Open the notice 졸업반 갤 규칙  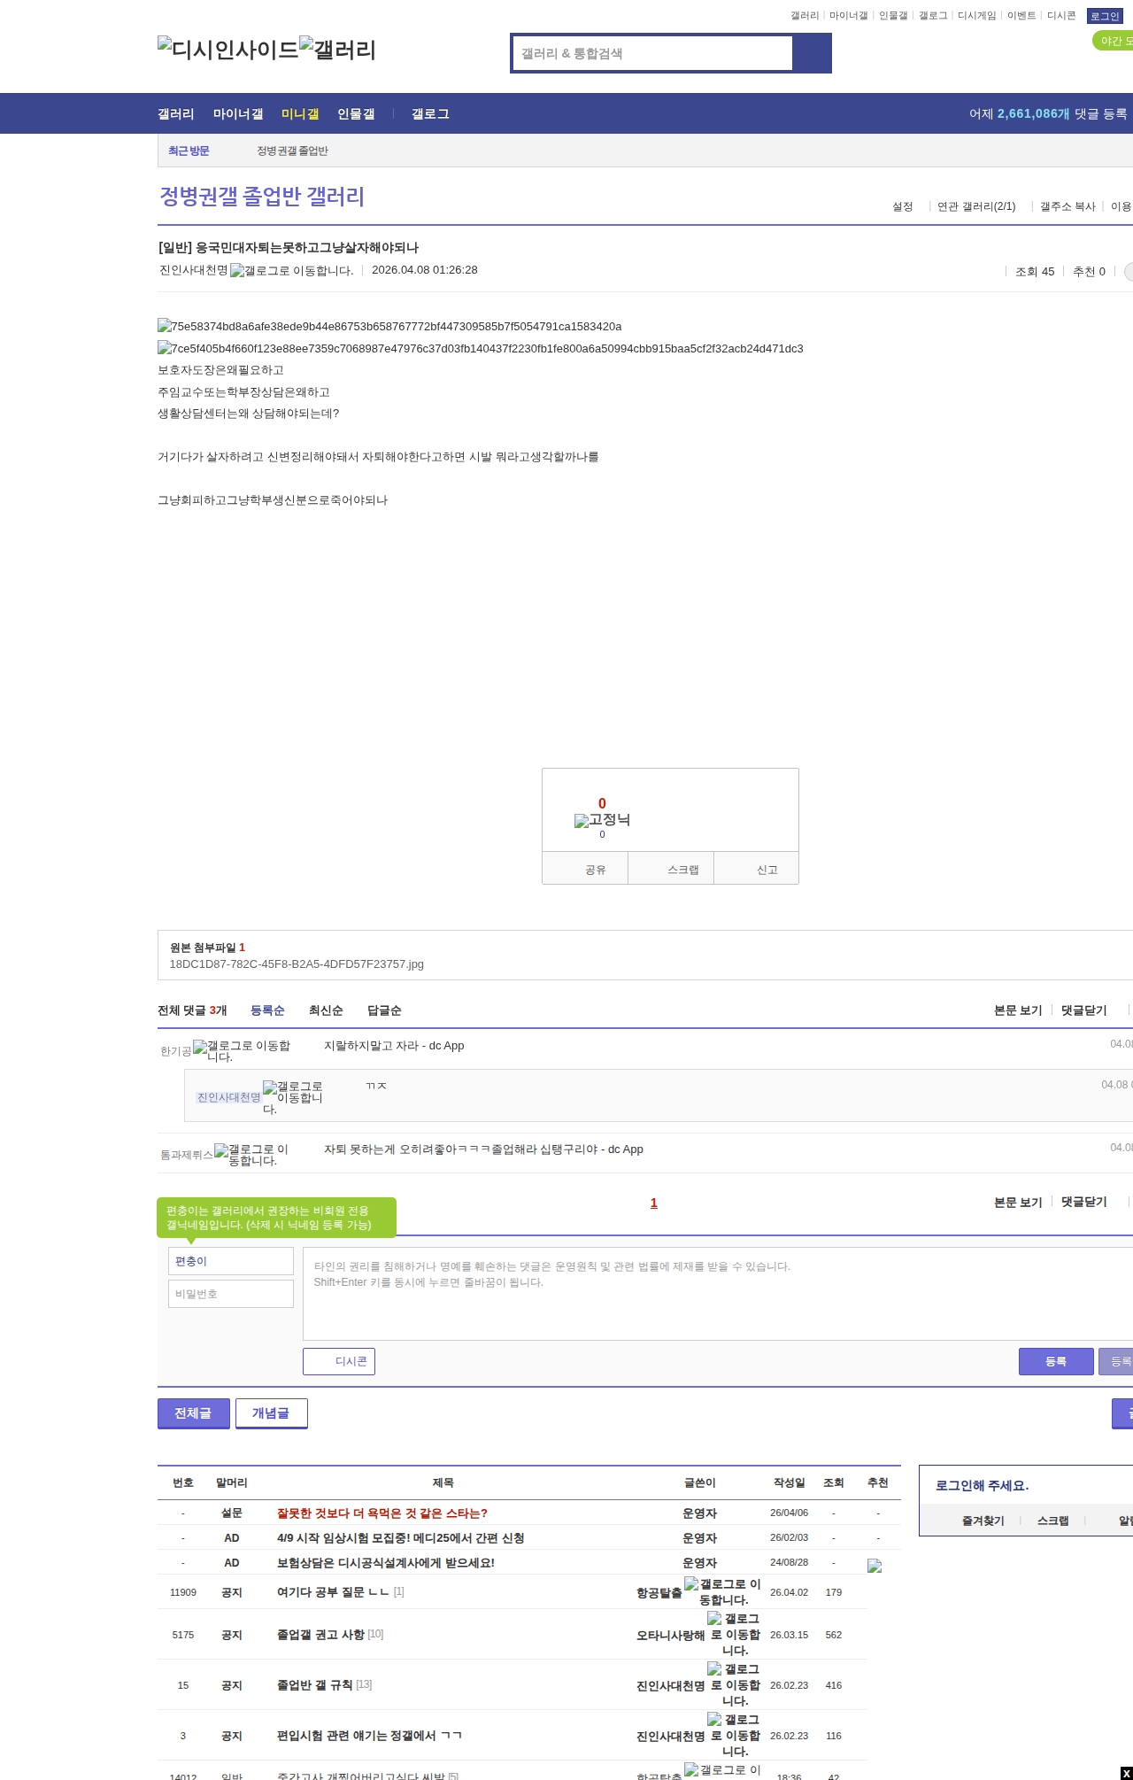tap(314, 1685)
